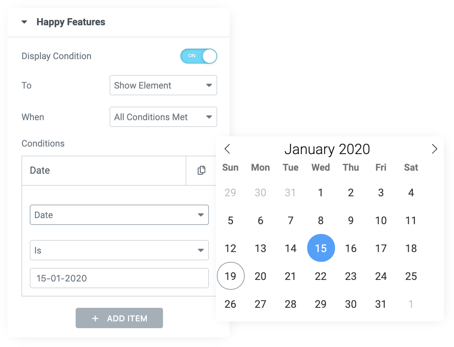Open the Date condition type dropdown
The height and width of the screenshot is (347, 454).
pyautogui.click(x=119, y=215)
